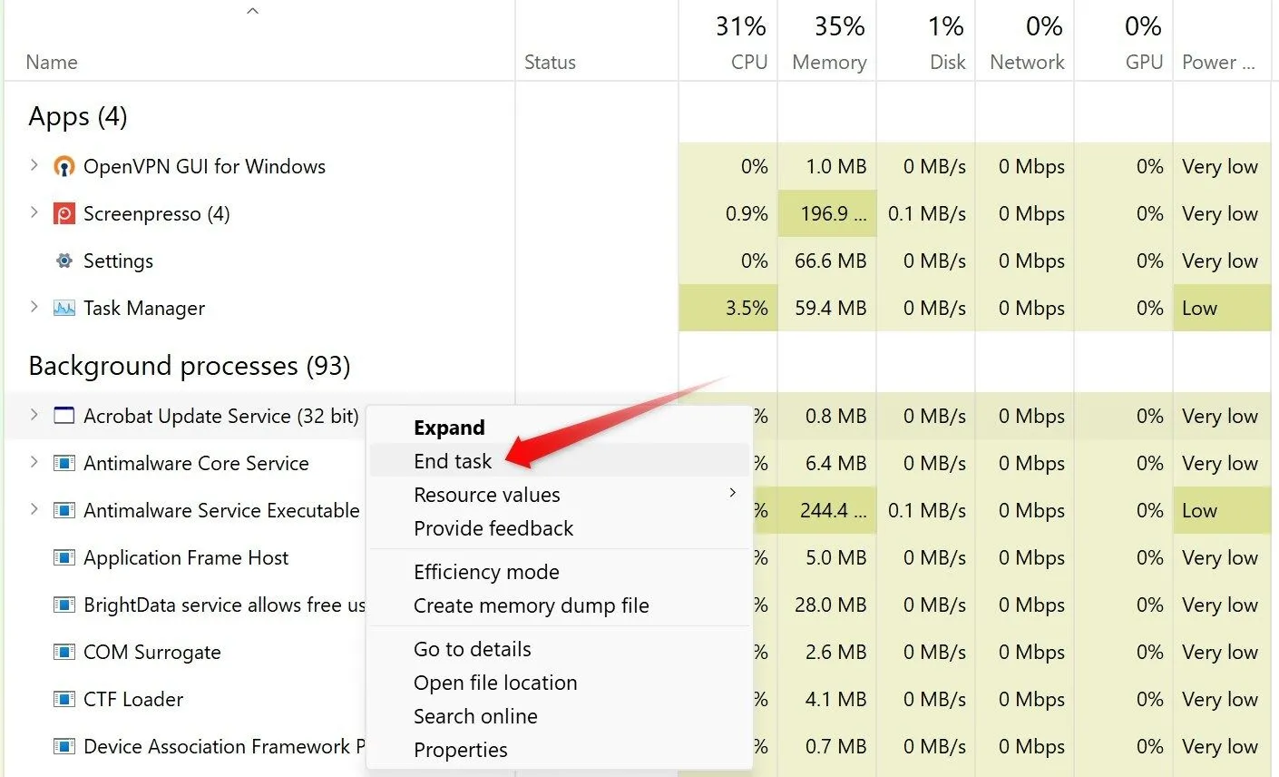Select the Task Manager app icon
The height and width of the screenshot is (777, 1279).
(63, 308)
